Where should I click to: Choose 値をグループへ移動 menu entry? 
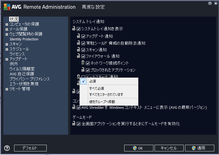pos(109,102)
